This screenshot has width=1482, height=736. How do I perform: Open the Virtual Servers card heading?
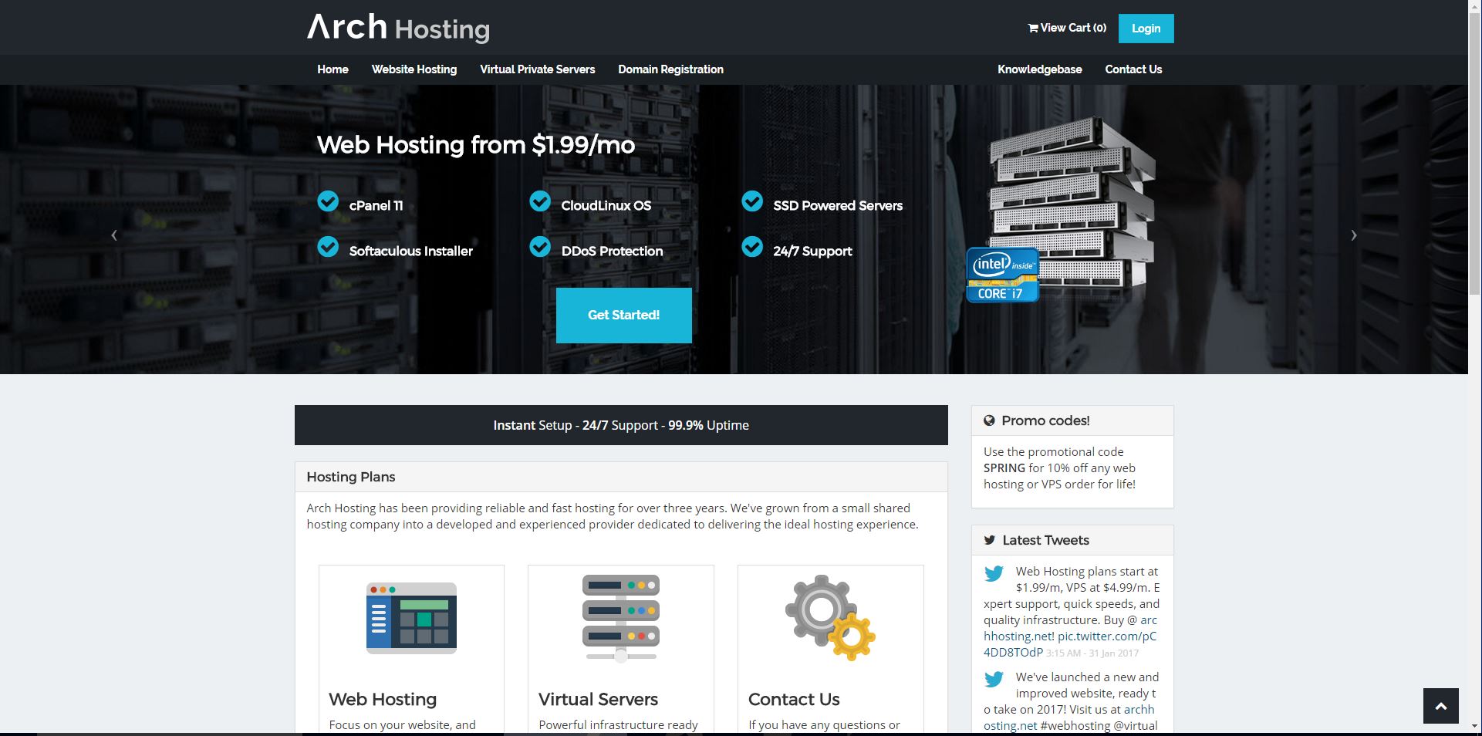point(598,699)
